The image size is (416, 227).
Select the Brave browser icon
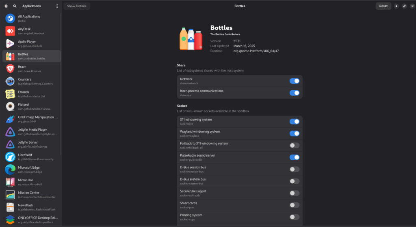click(10, 69)
